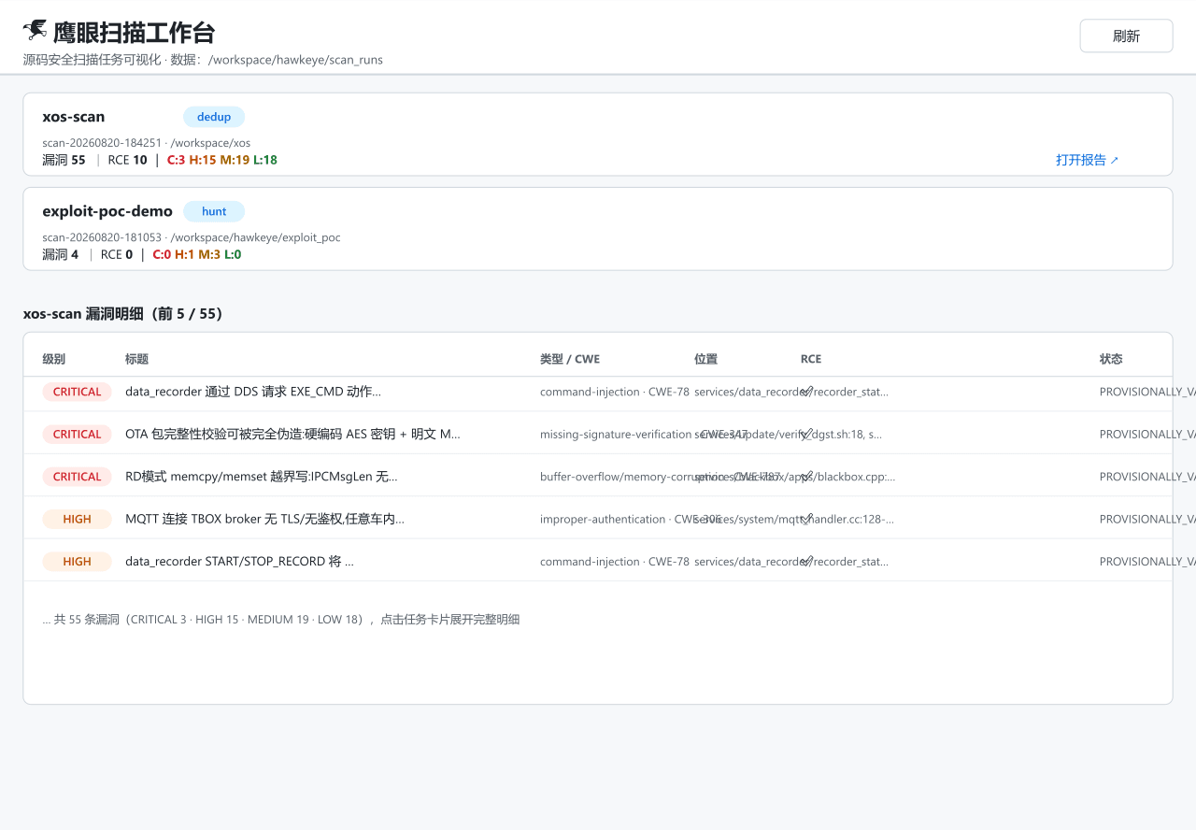Image resolution: width=1196 pixels, height=830 pixels.
Task: Click the 'xos-scan 漏洞明细' section heading
Action: pos(123,314)
